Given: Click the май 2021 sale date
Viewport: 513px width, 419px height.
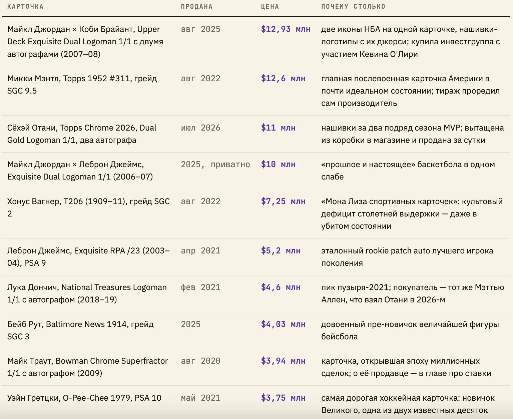Looking at the screenshot, I should tap(200, 398).
